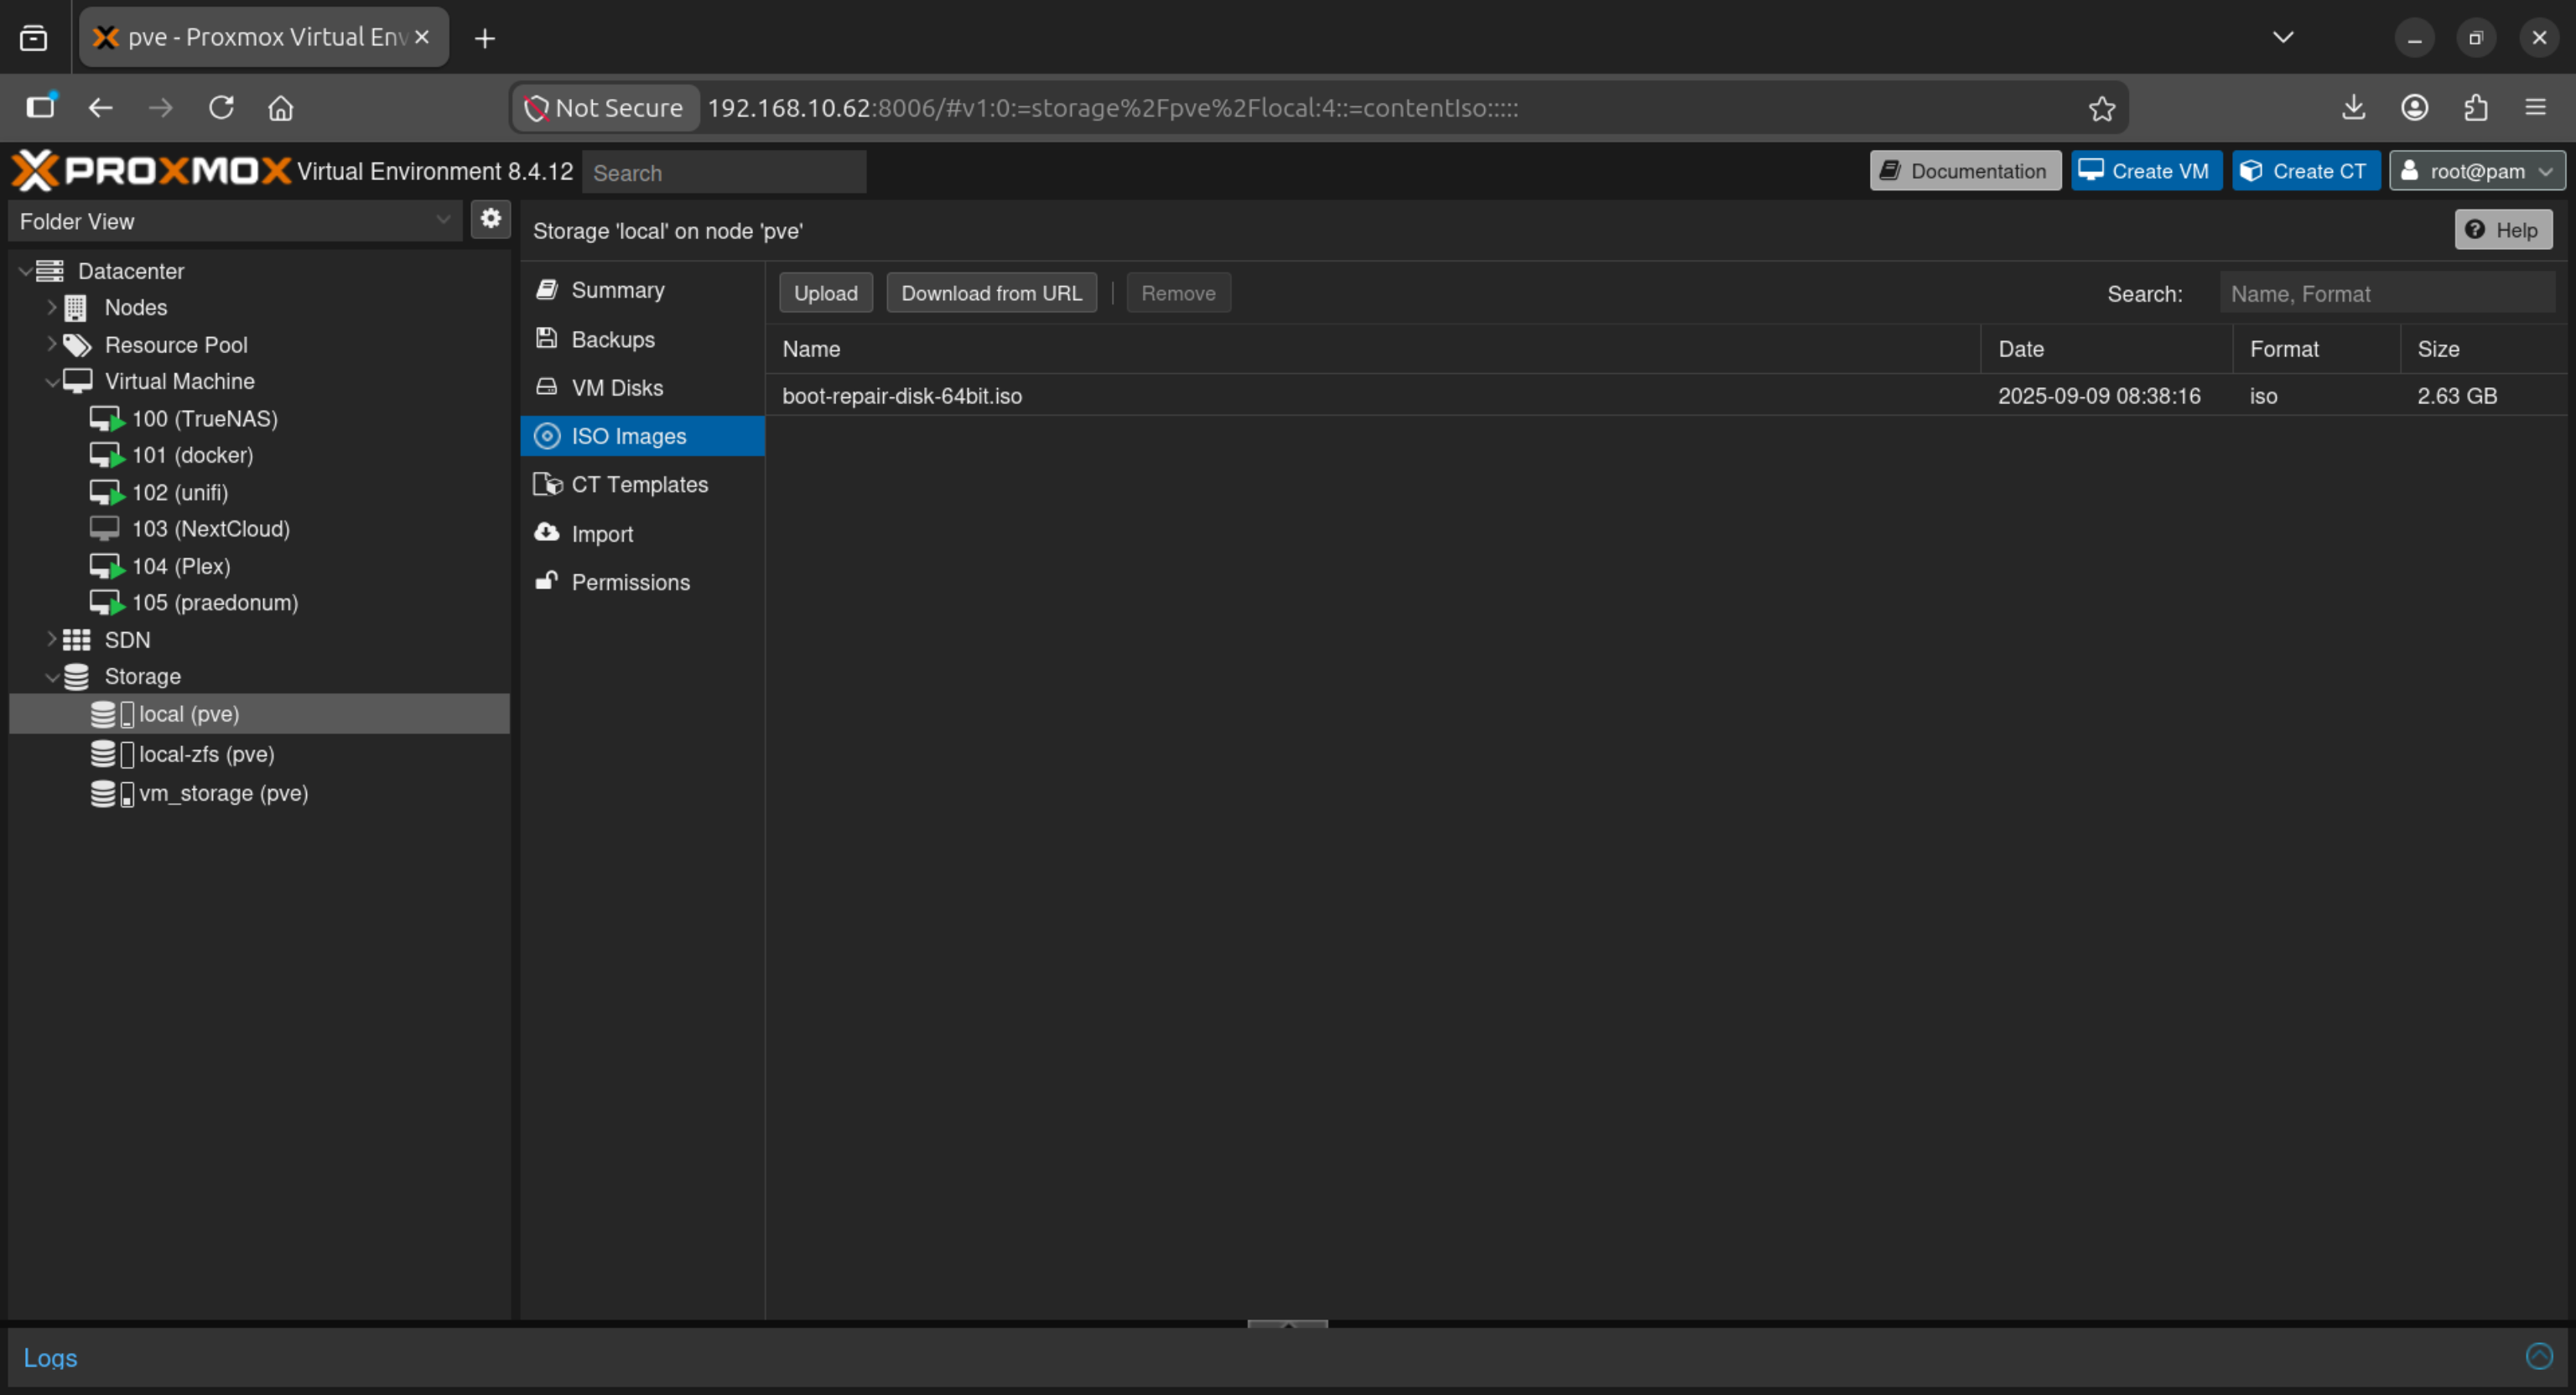The width and height of the screenshot is (2576, 1395).
Task: Sort by the Date column header
Action: click(x=2107, y=349)
